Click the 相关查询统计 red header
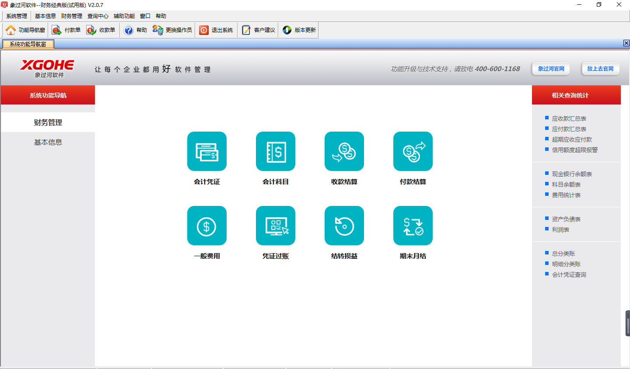 [x=576, y=95]
